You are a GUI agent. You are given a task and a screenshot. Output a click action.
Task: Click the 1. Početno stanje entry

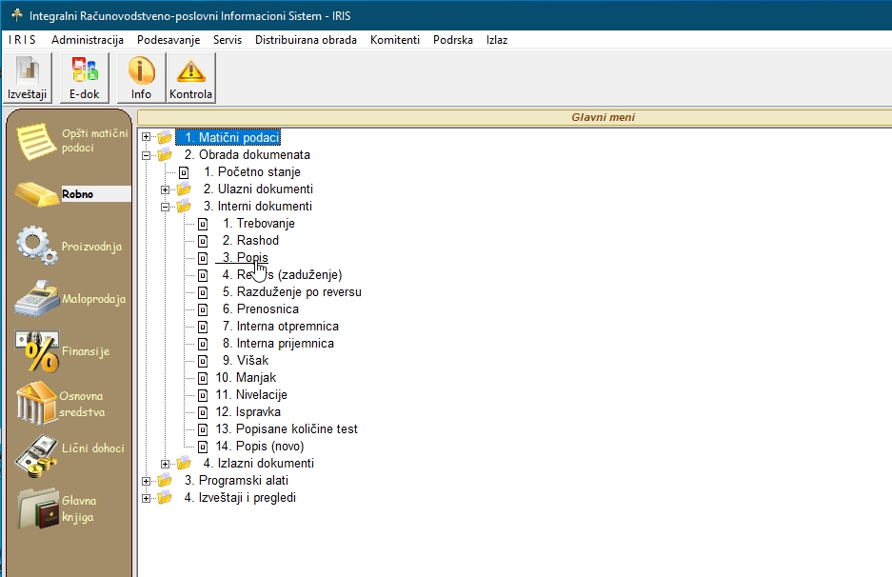coord(251,172)
